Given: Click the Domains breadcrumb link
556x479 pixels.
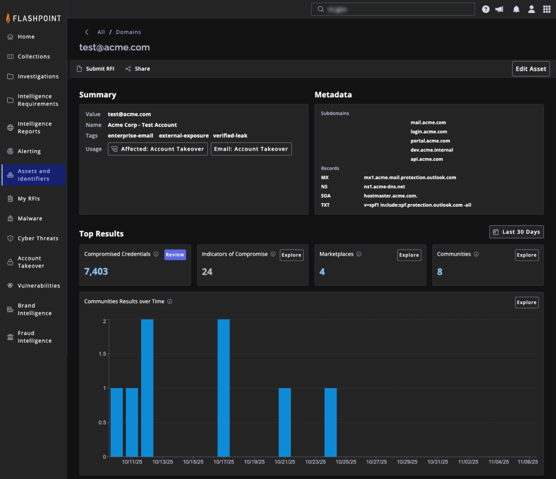Looking at the screenshot, I should [x=128, y=32].
